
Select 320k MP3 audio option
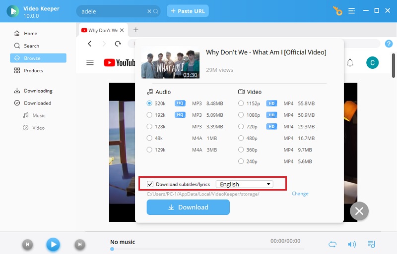[149, 103]
